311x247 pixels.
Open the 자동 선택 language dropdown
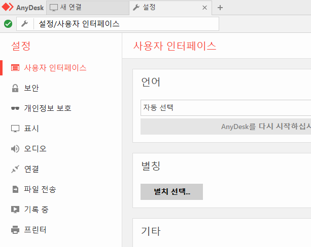226,108
